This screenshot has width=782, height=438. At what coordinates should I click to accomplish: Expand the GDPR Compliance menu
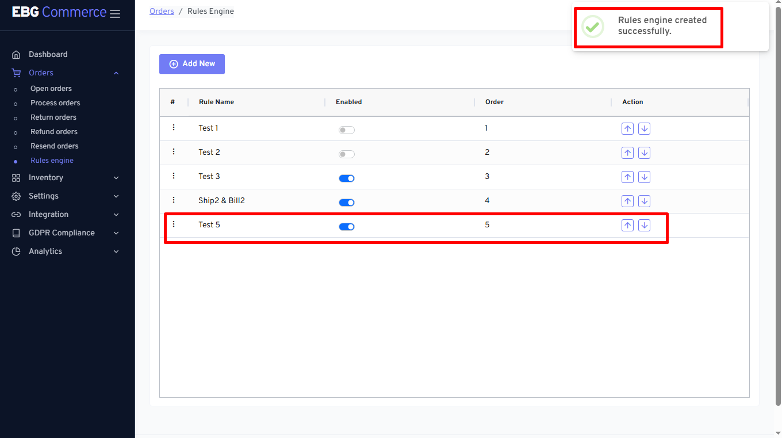coord(66,233)
